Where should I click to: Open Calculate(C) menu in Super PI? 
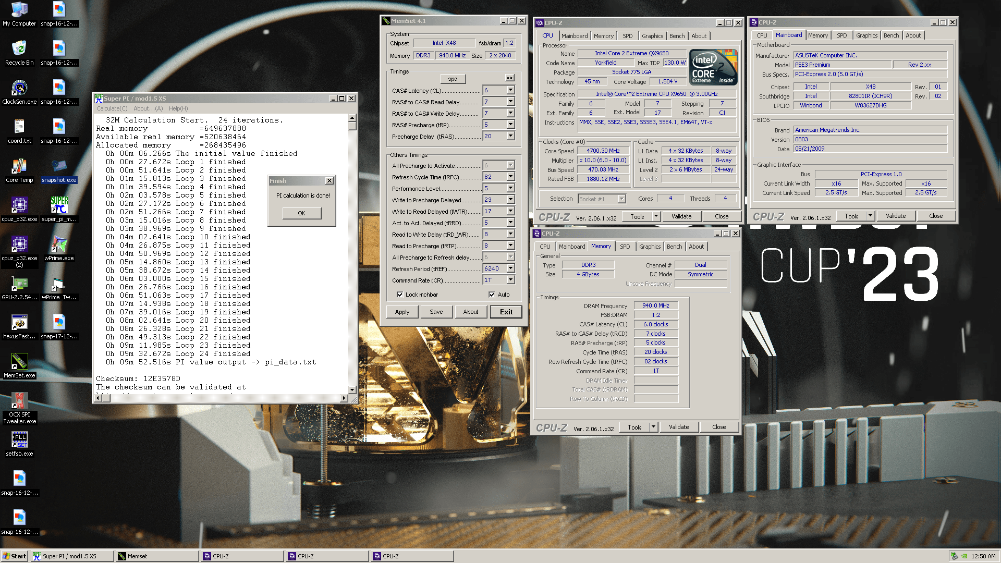[x=112, y=108]
